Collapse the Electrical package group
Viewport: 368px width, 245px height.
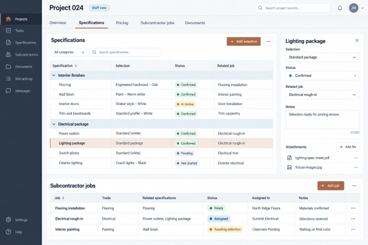(53, 124)
